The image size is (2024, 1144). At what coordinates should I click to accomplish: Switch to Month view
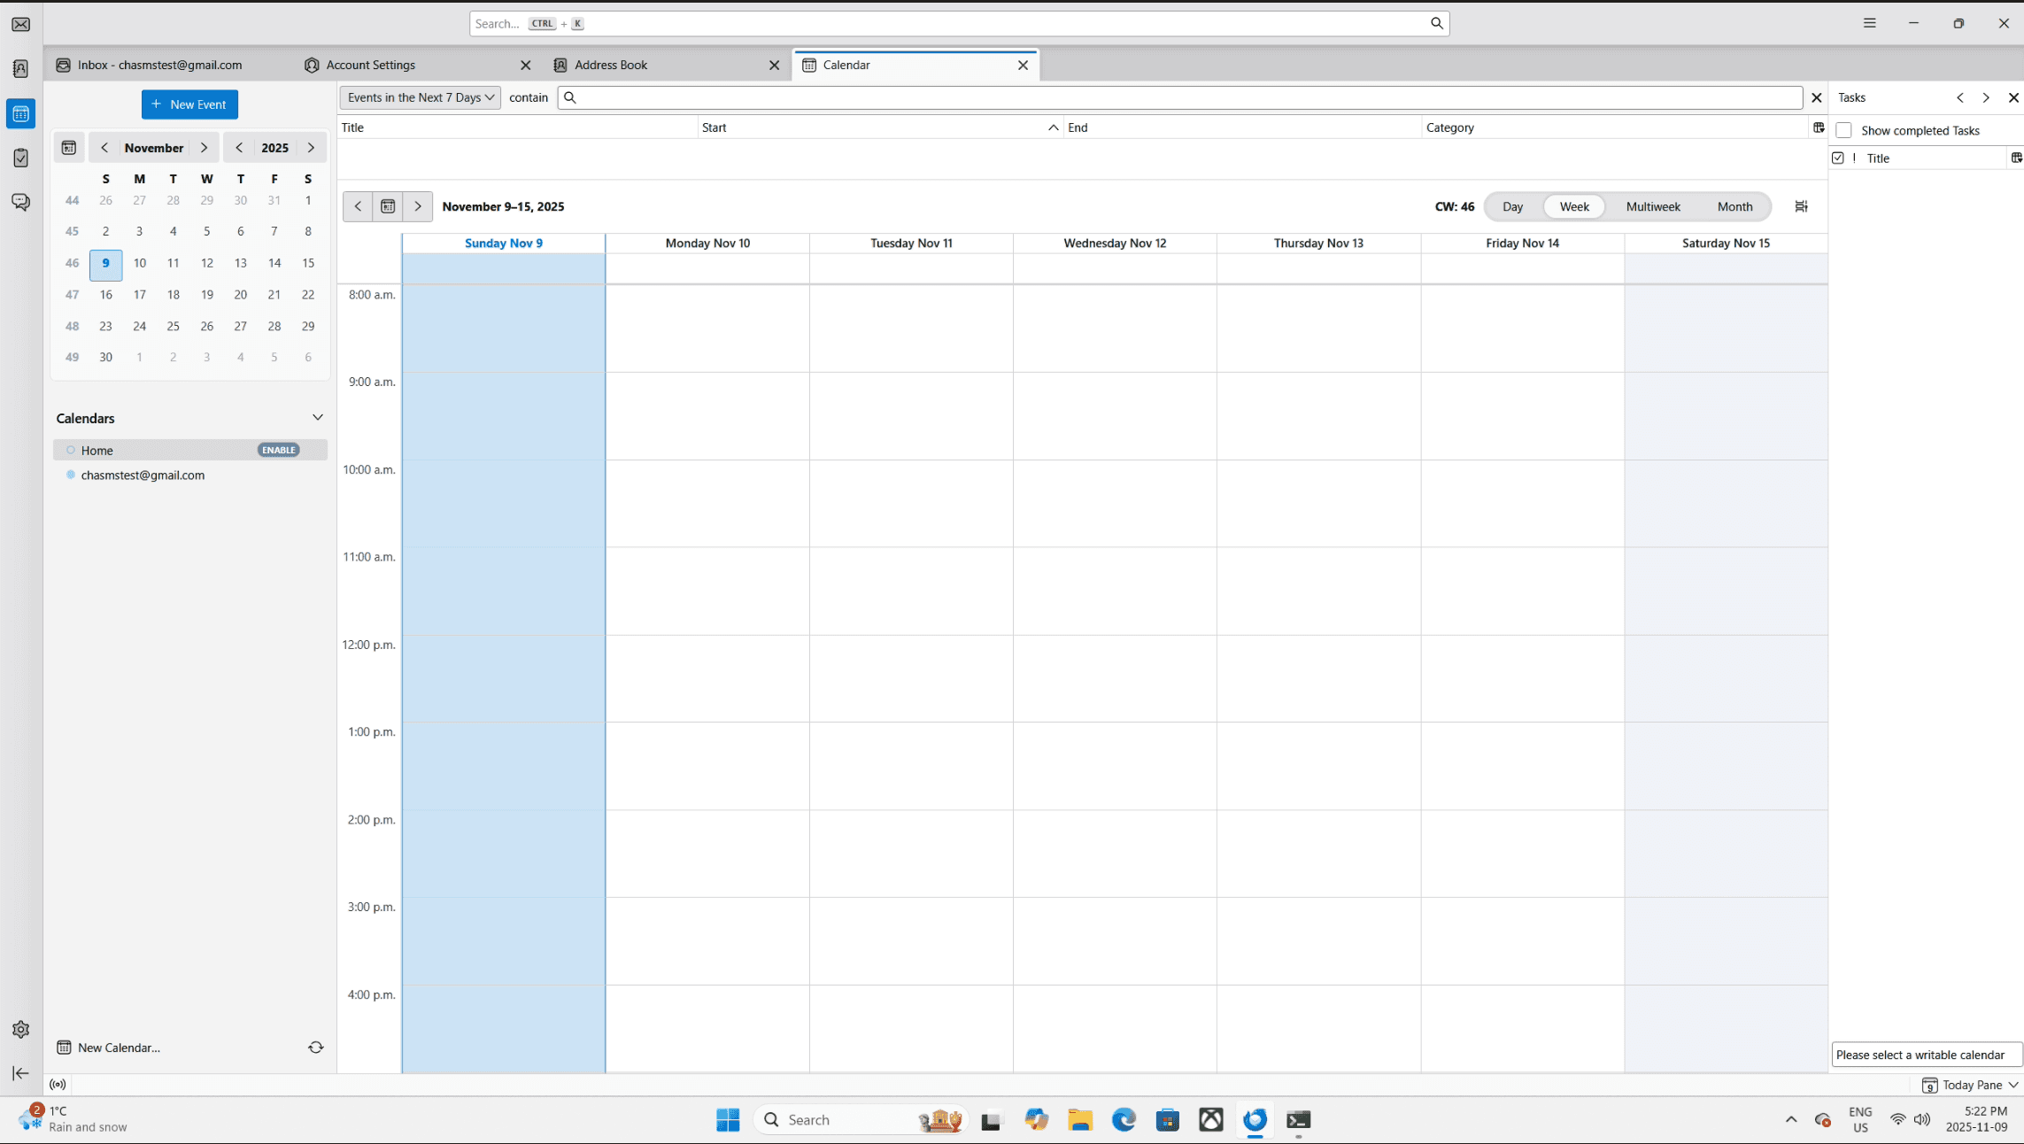(1734, 206)
